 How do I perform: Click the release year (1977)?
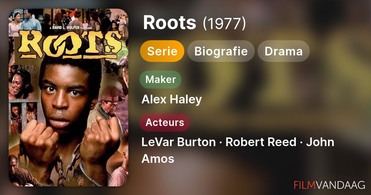224,23
